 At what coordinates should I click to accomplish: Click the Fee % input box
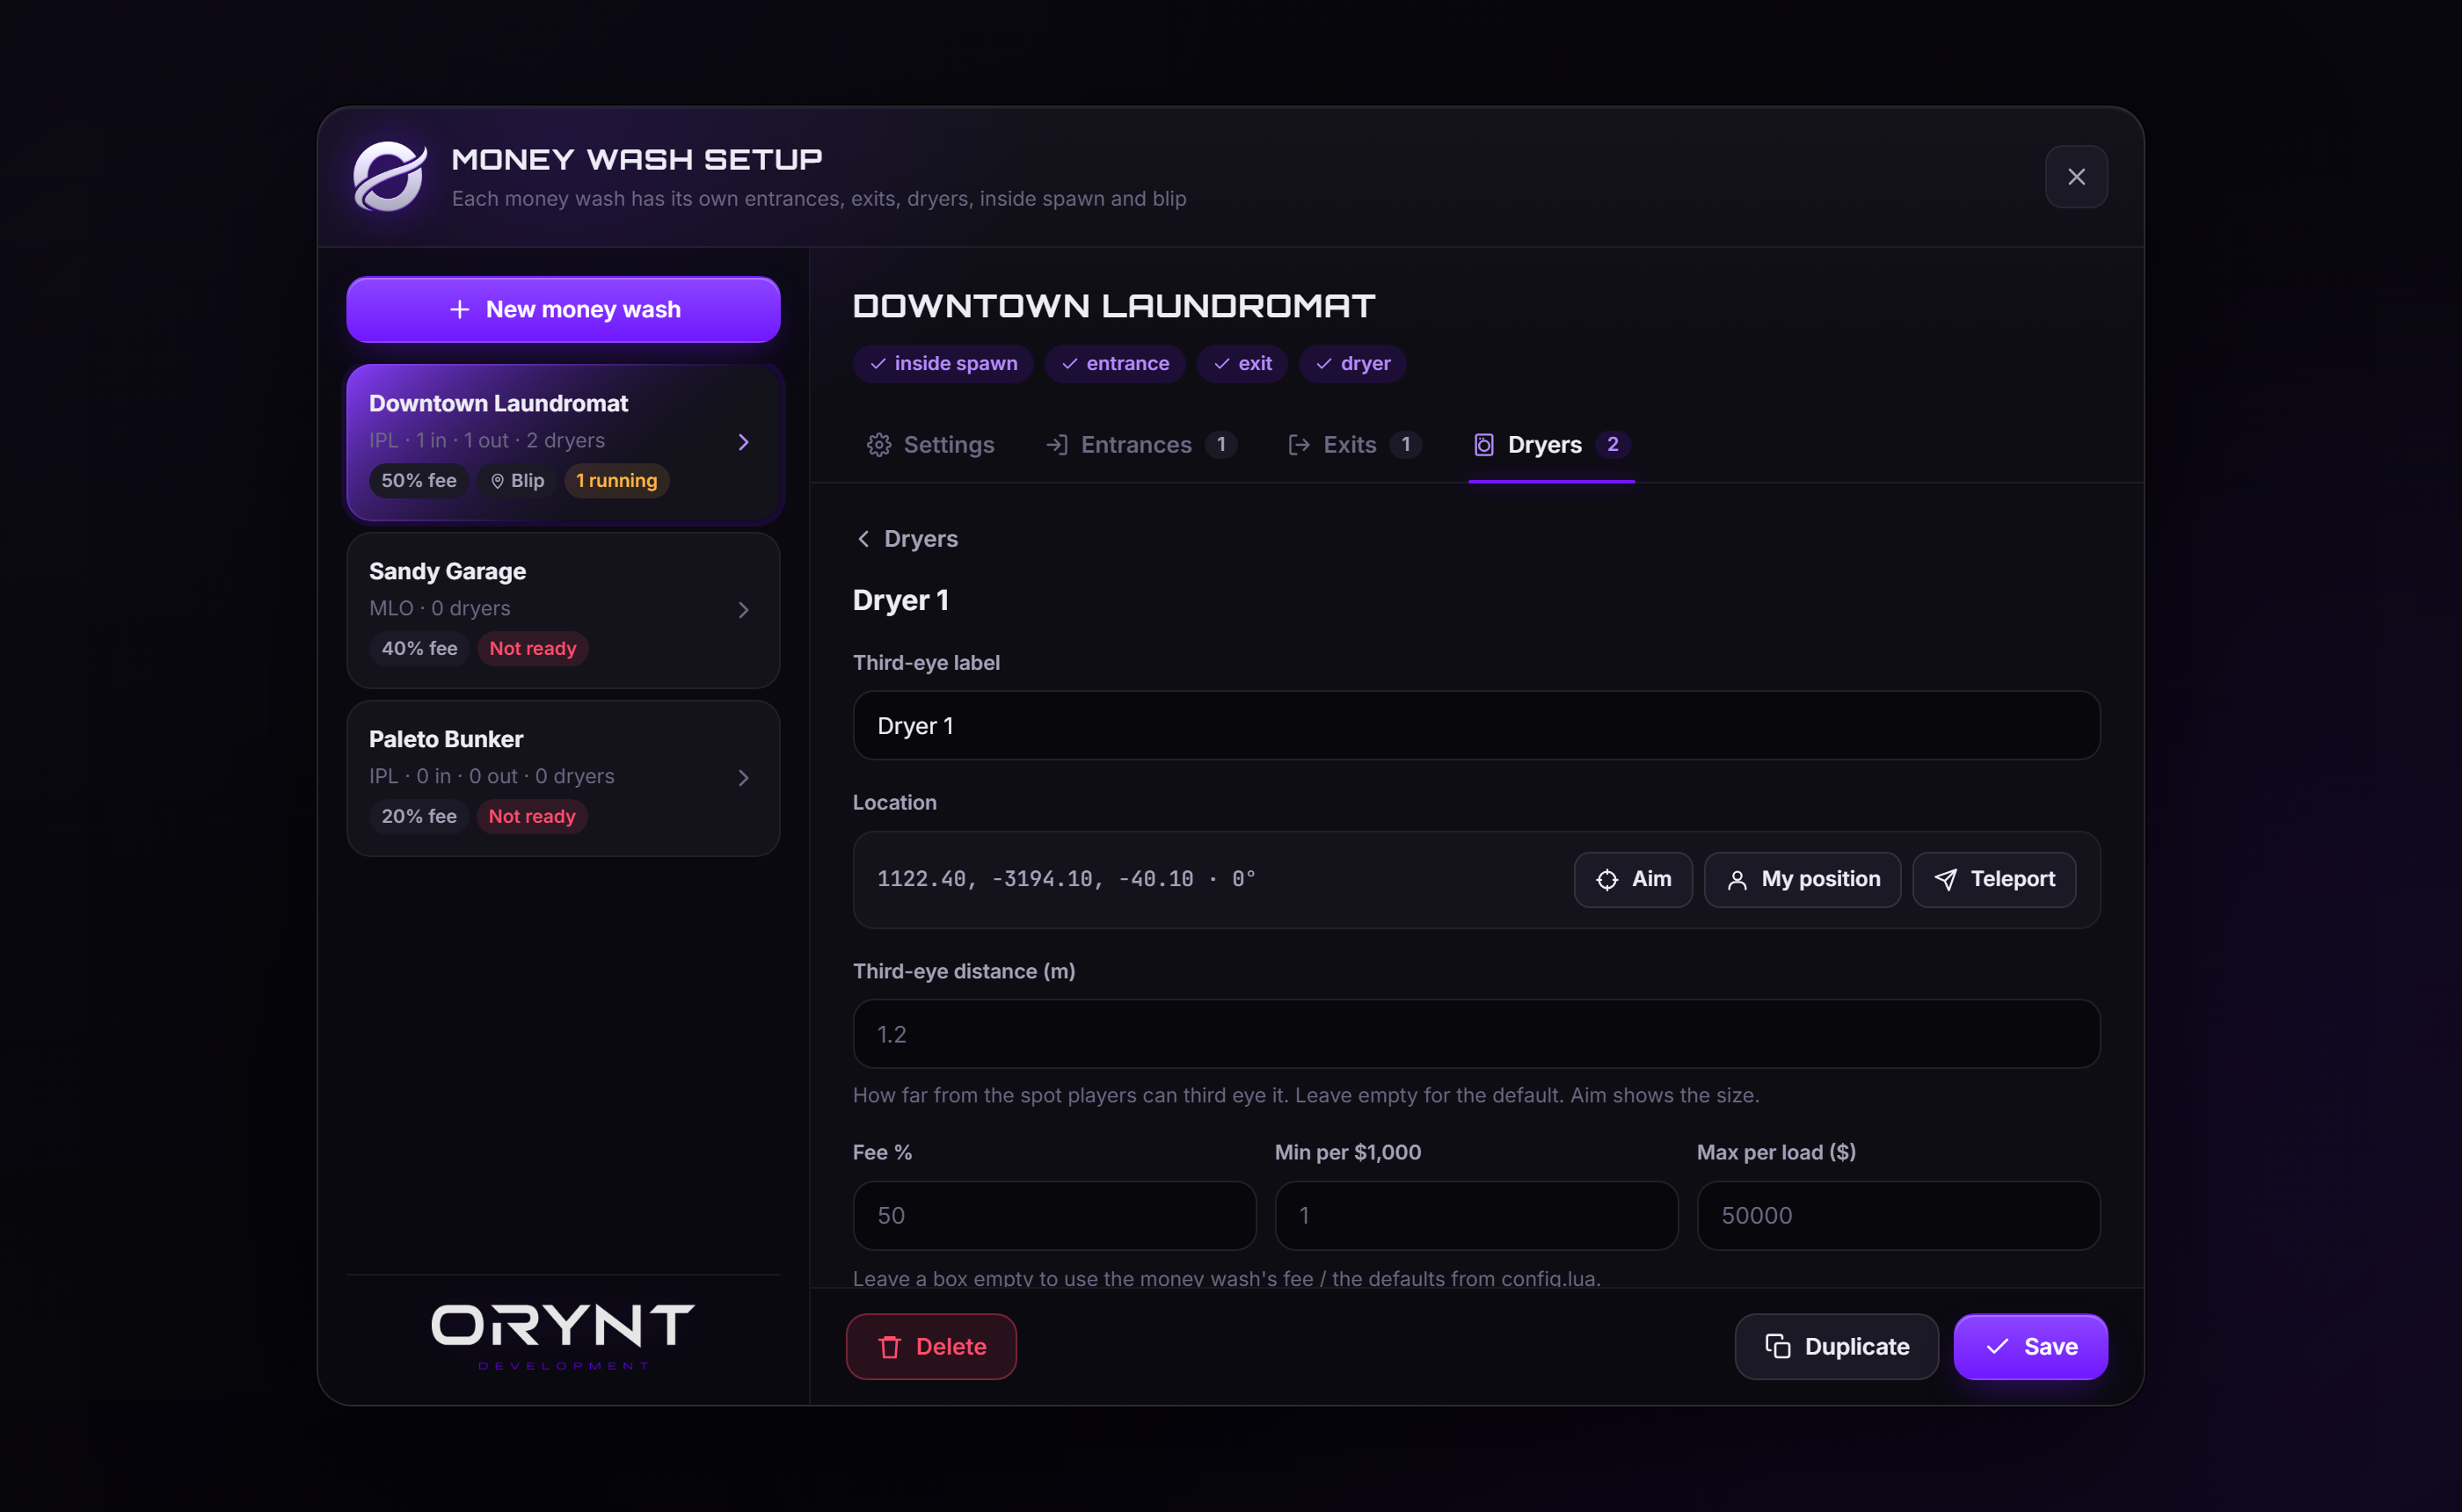point(1054,1216)
